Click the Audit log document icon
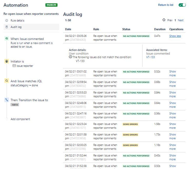 click(7, 27)
